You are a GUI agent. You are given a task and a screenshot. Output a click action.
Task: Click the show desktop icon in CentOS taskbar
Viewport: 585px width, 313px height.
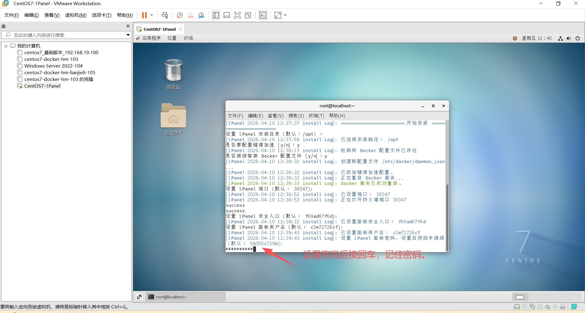pyautogui.click(x=139, y=297)
